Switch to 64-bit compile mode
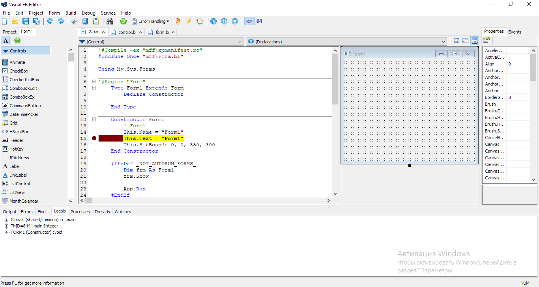The image size is (539, 287). point(259,21)
